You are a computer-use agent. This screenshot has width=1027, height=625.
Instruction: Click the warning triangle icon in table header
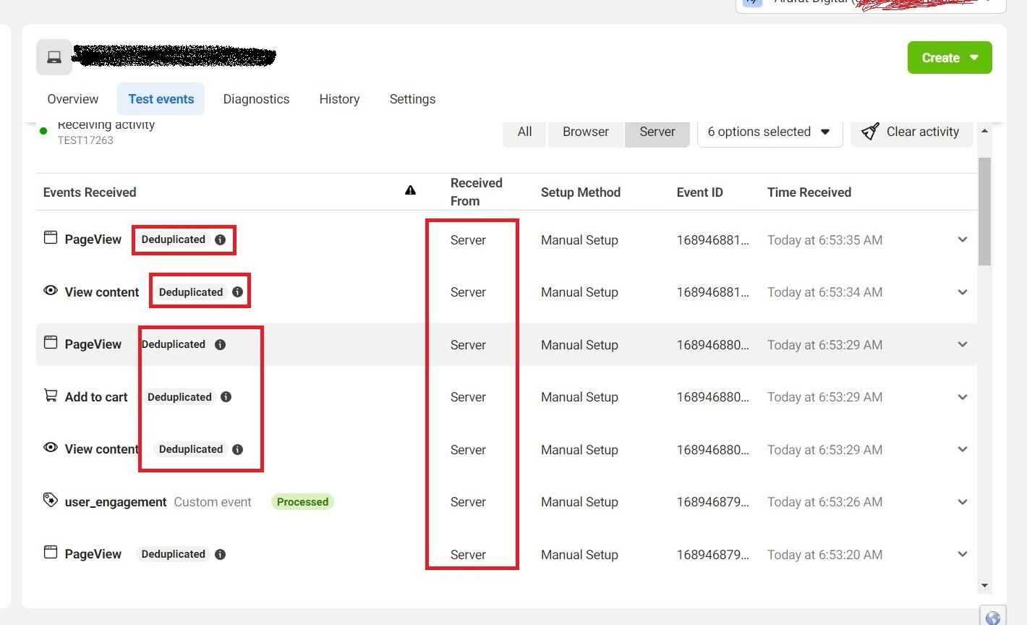coord(410,190)
